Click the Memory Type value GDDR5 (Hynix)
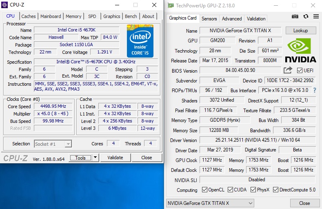This screenshot has height=209, width=322. pyautogui.click(x=225, y=120)
